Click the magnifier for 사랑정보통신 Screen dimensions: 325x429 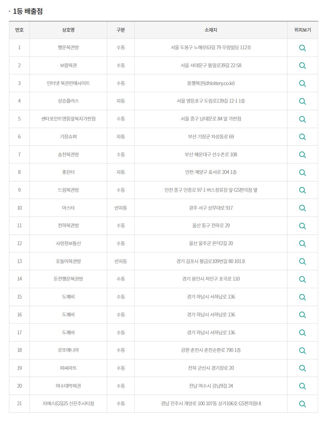click(302, 243)
